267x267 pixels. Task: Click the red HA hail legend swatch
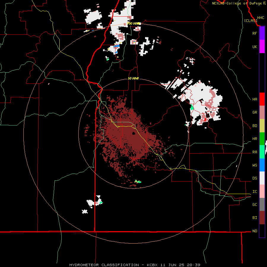[262, 99]
